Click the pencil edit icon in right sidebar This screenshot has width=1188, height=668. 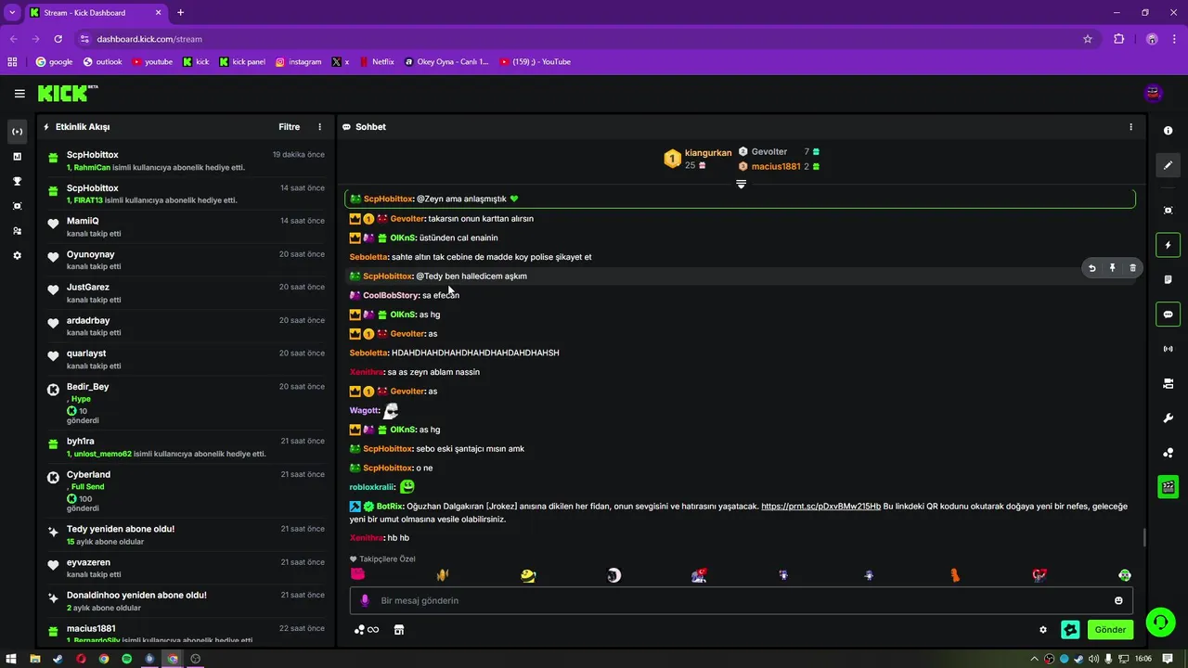click(x=1169, y=165)
